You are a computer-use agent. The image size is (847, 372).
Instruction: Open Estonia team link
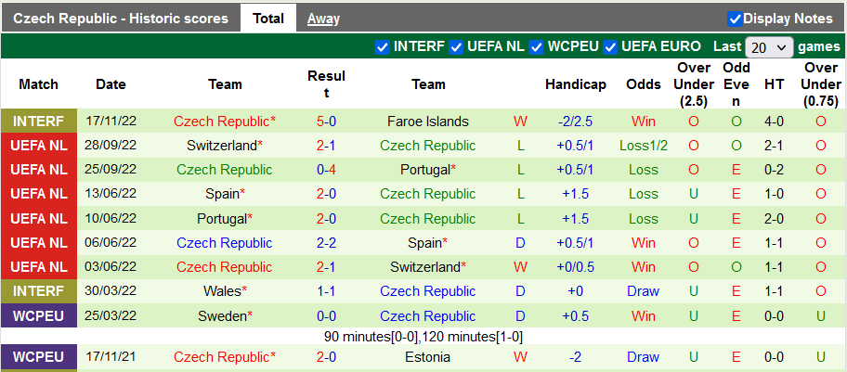428,357
